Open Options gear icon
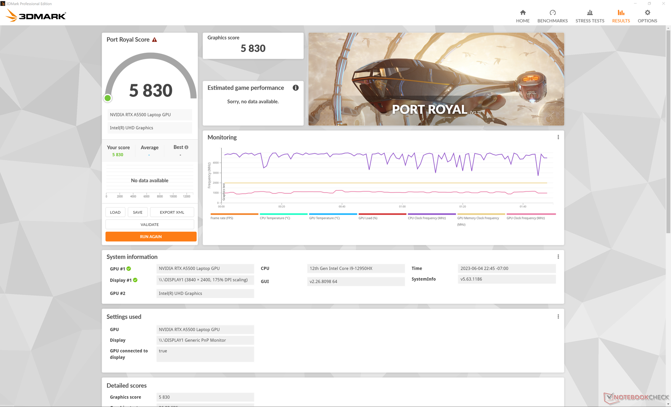The height and width of the screenshot is (407, 671). [x=647, y=13]
